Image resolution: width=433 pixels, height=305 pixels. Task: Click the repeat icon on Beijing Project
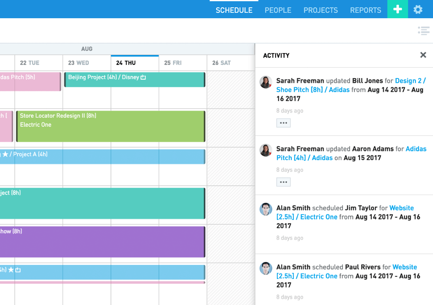pyautogui.click(x=143, y=77)
